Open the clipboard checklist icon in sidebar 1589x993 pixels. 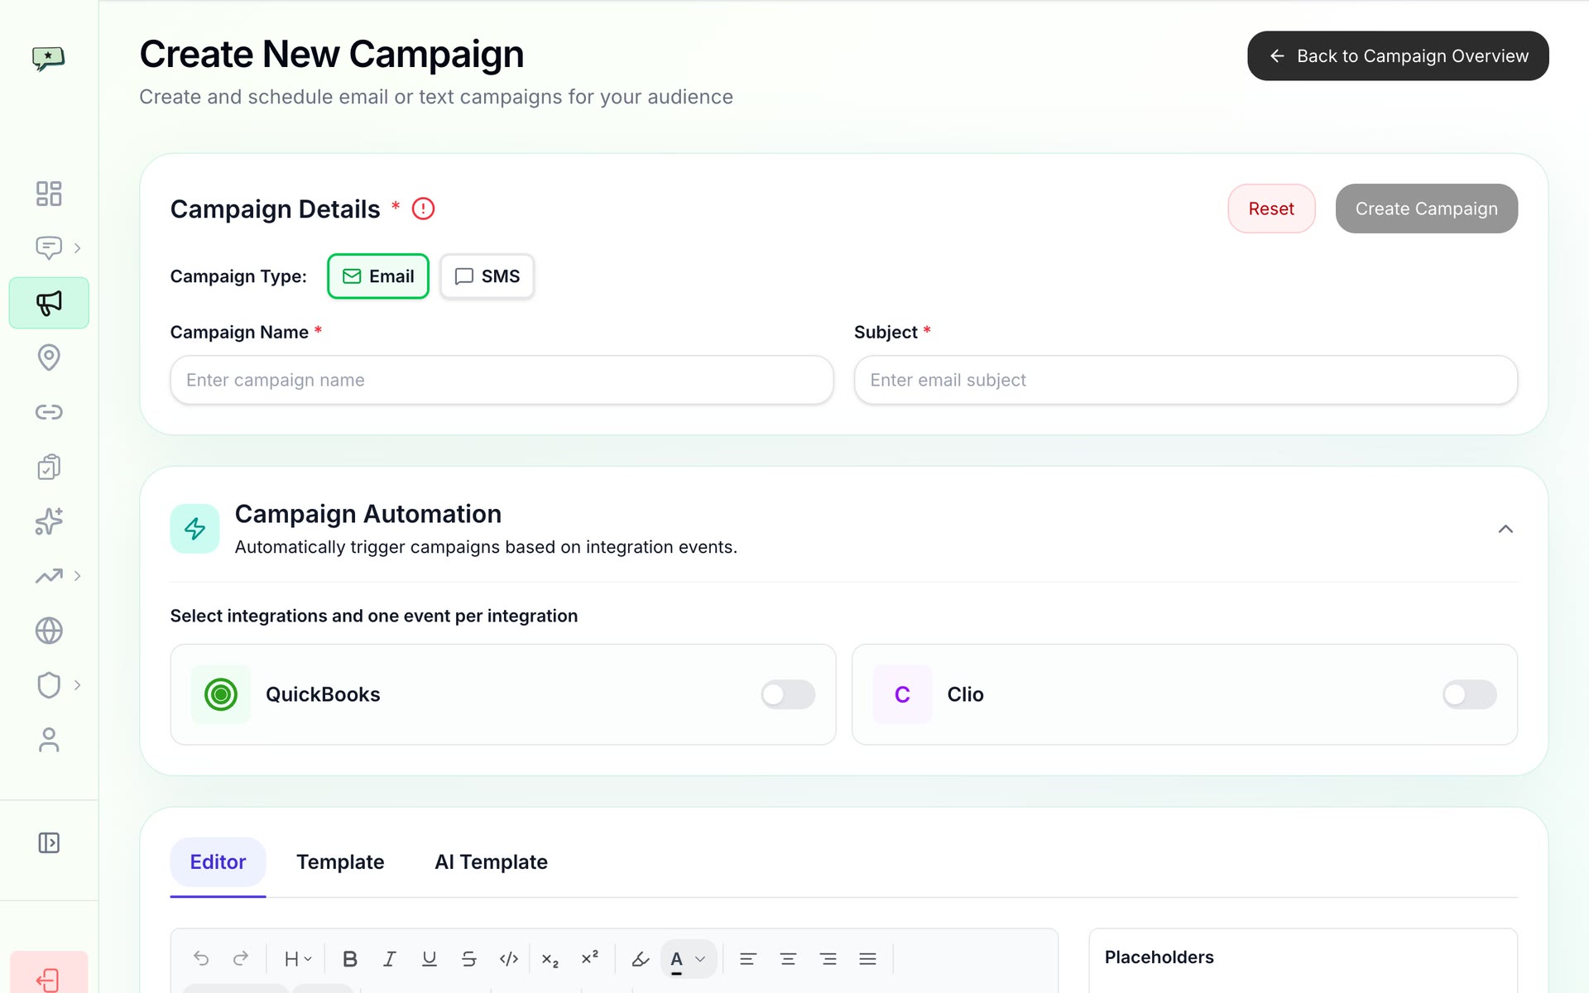(x=49, y=467)
